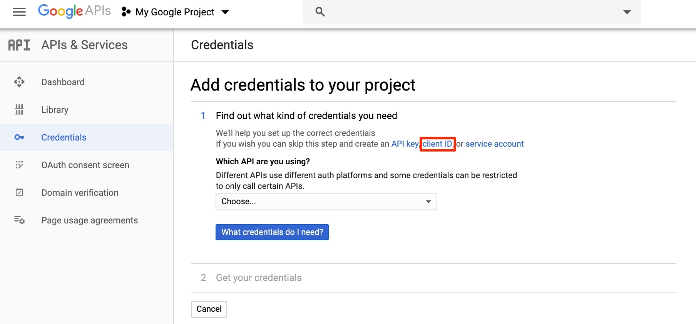This screenshot has height=324, width=696.
Task: Click the client ID link
Action: click(437, 144)
